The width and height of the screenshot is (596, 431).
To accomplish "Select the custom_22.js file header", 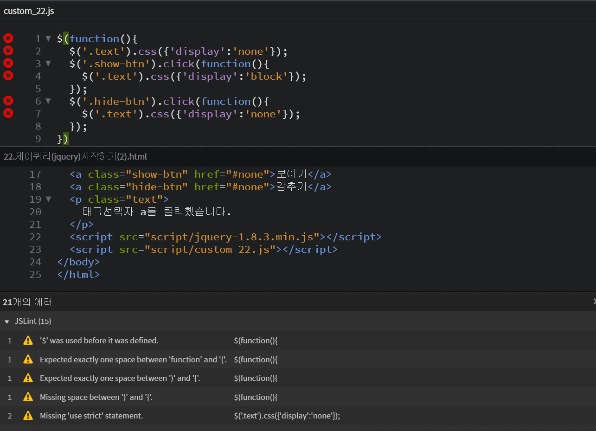I will 29,11.
